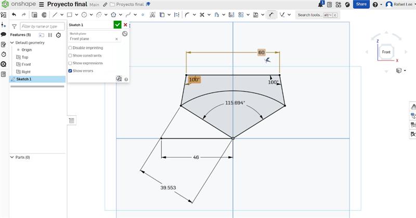
Task: Click the Undo arrow in toolbar
Action: pos(14,15)
